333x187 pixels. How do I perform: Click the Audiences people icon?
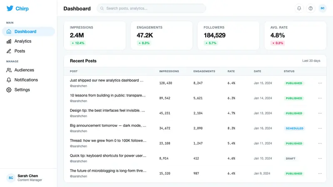(x=9, y=70)
